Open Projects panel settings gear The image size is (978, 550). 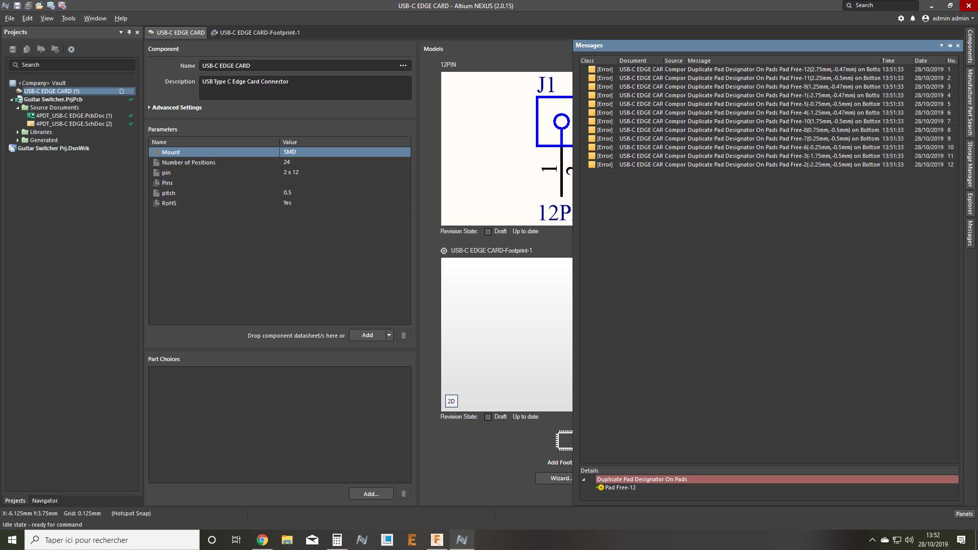71,49
